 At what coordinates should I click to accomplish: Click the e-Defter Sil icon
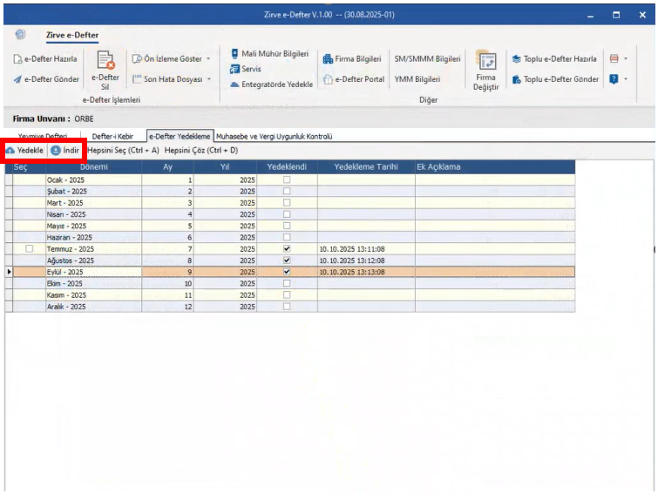(105, 60)
